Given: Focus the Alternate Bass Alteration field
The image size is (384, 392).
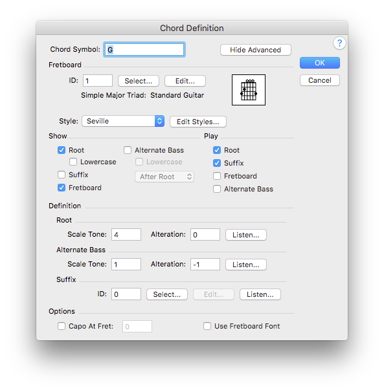Looking at the screenshot, I should click(x=205, y=265).
